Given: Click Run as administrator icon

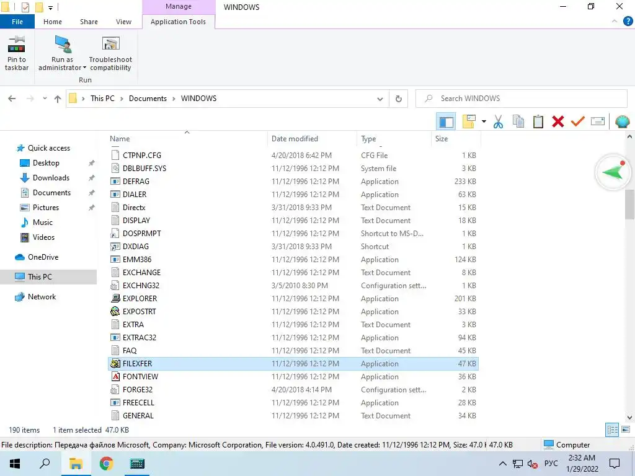Looking at the screenshot, I should pyautogui.click(x=63, y=45).
